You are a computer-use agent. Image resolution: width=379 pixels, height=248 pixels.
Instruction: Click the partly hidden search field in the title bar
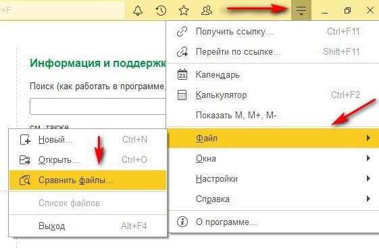(62, 10)
